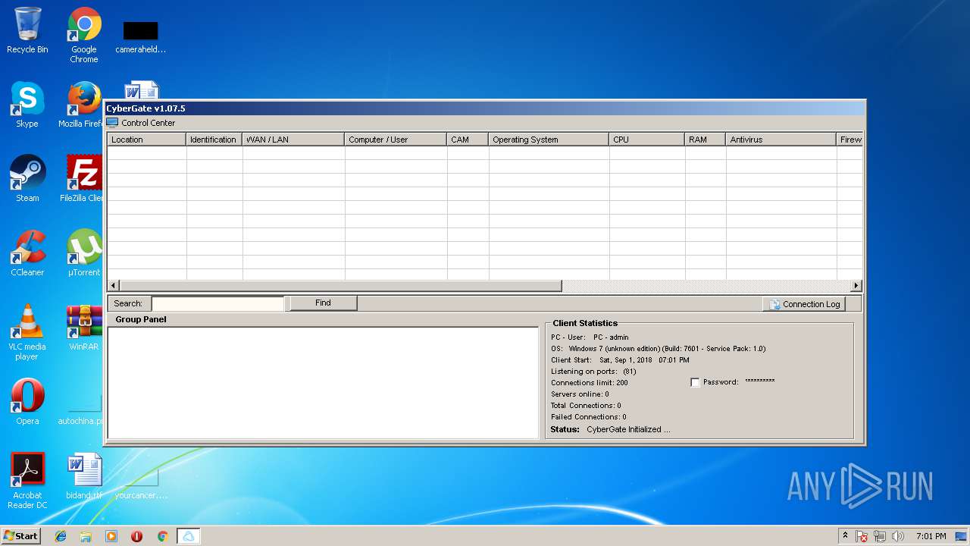Click horizontal scrollbar right arrow
This screenshot has height=546, width=970.
(856, 286)
